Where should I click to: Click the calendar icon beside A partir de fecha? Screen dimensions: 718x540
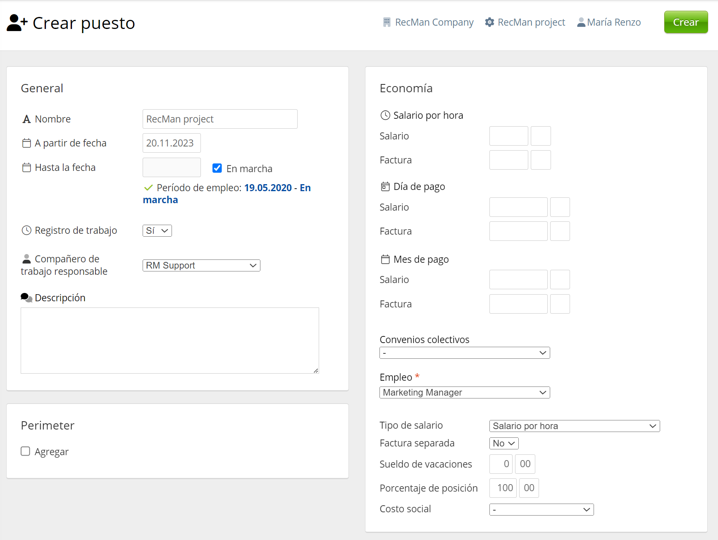click(26, 143)
